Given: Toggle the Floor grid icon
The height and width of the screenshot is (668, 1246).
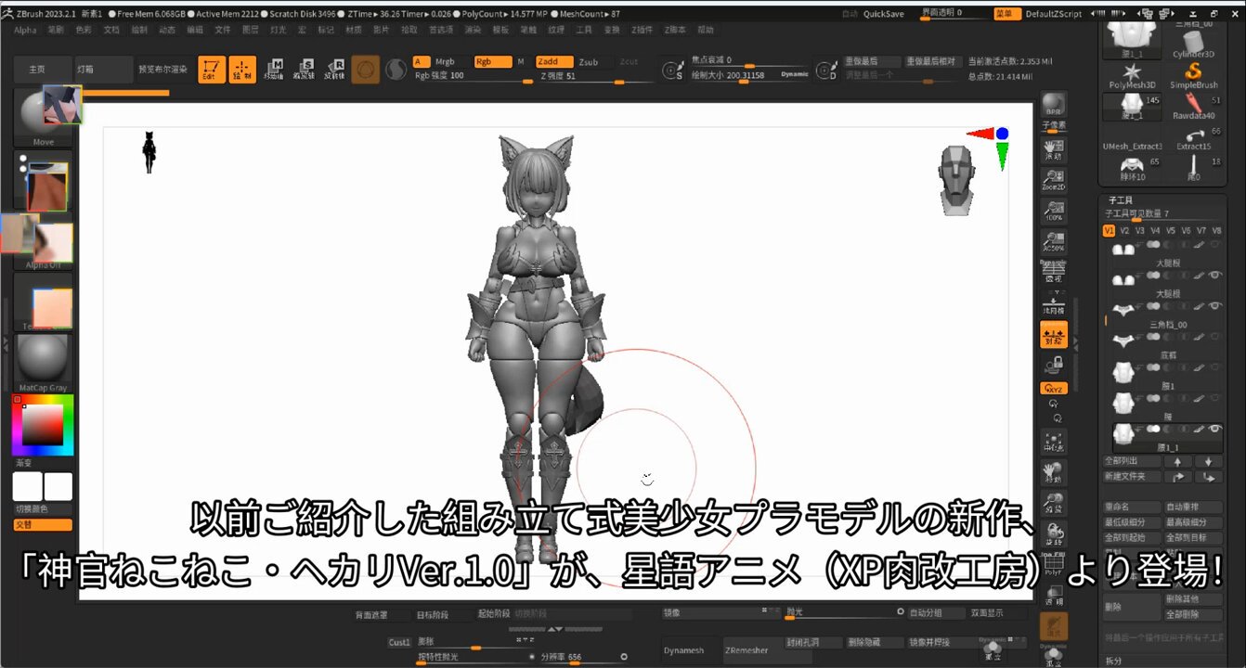Looking at the screenshot, I should point(1053,303).
